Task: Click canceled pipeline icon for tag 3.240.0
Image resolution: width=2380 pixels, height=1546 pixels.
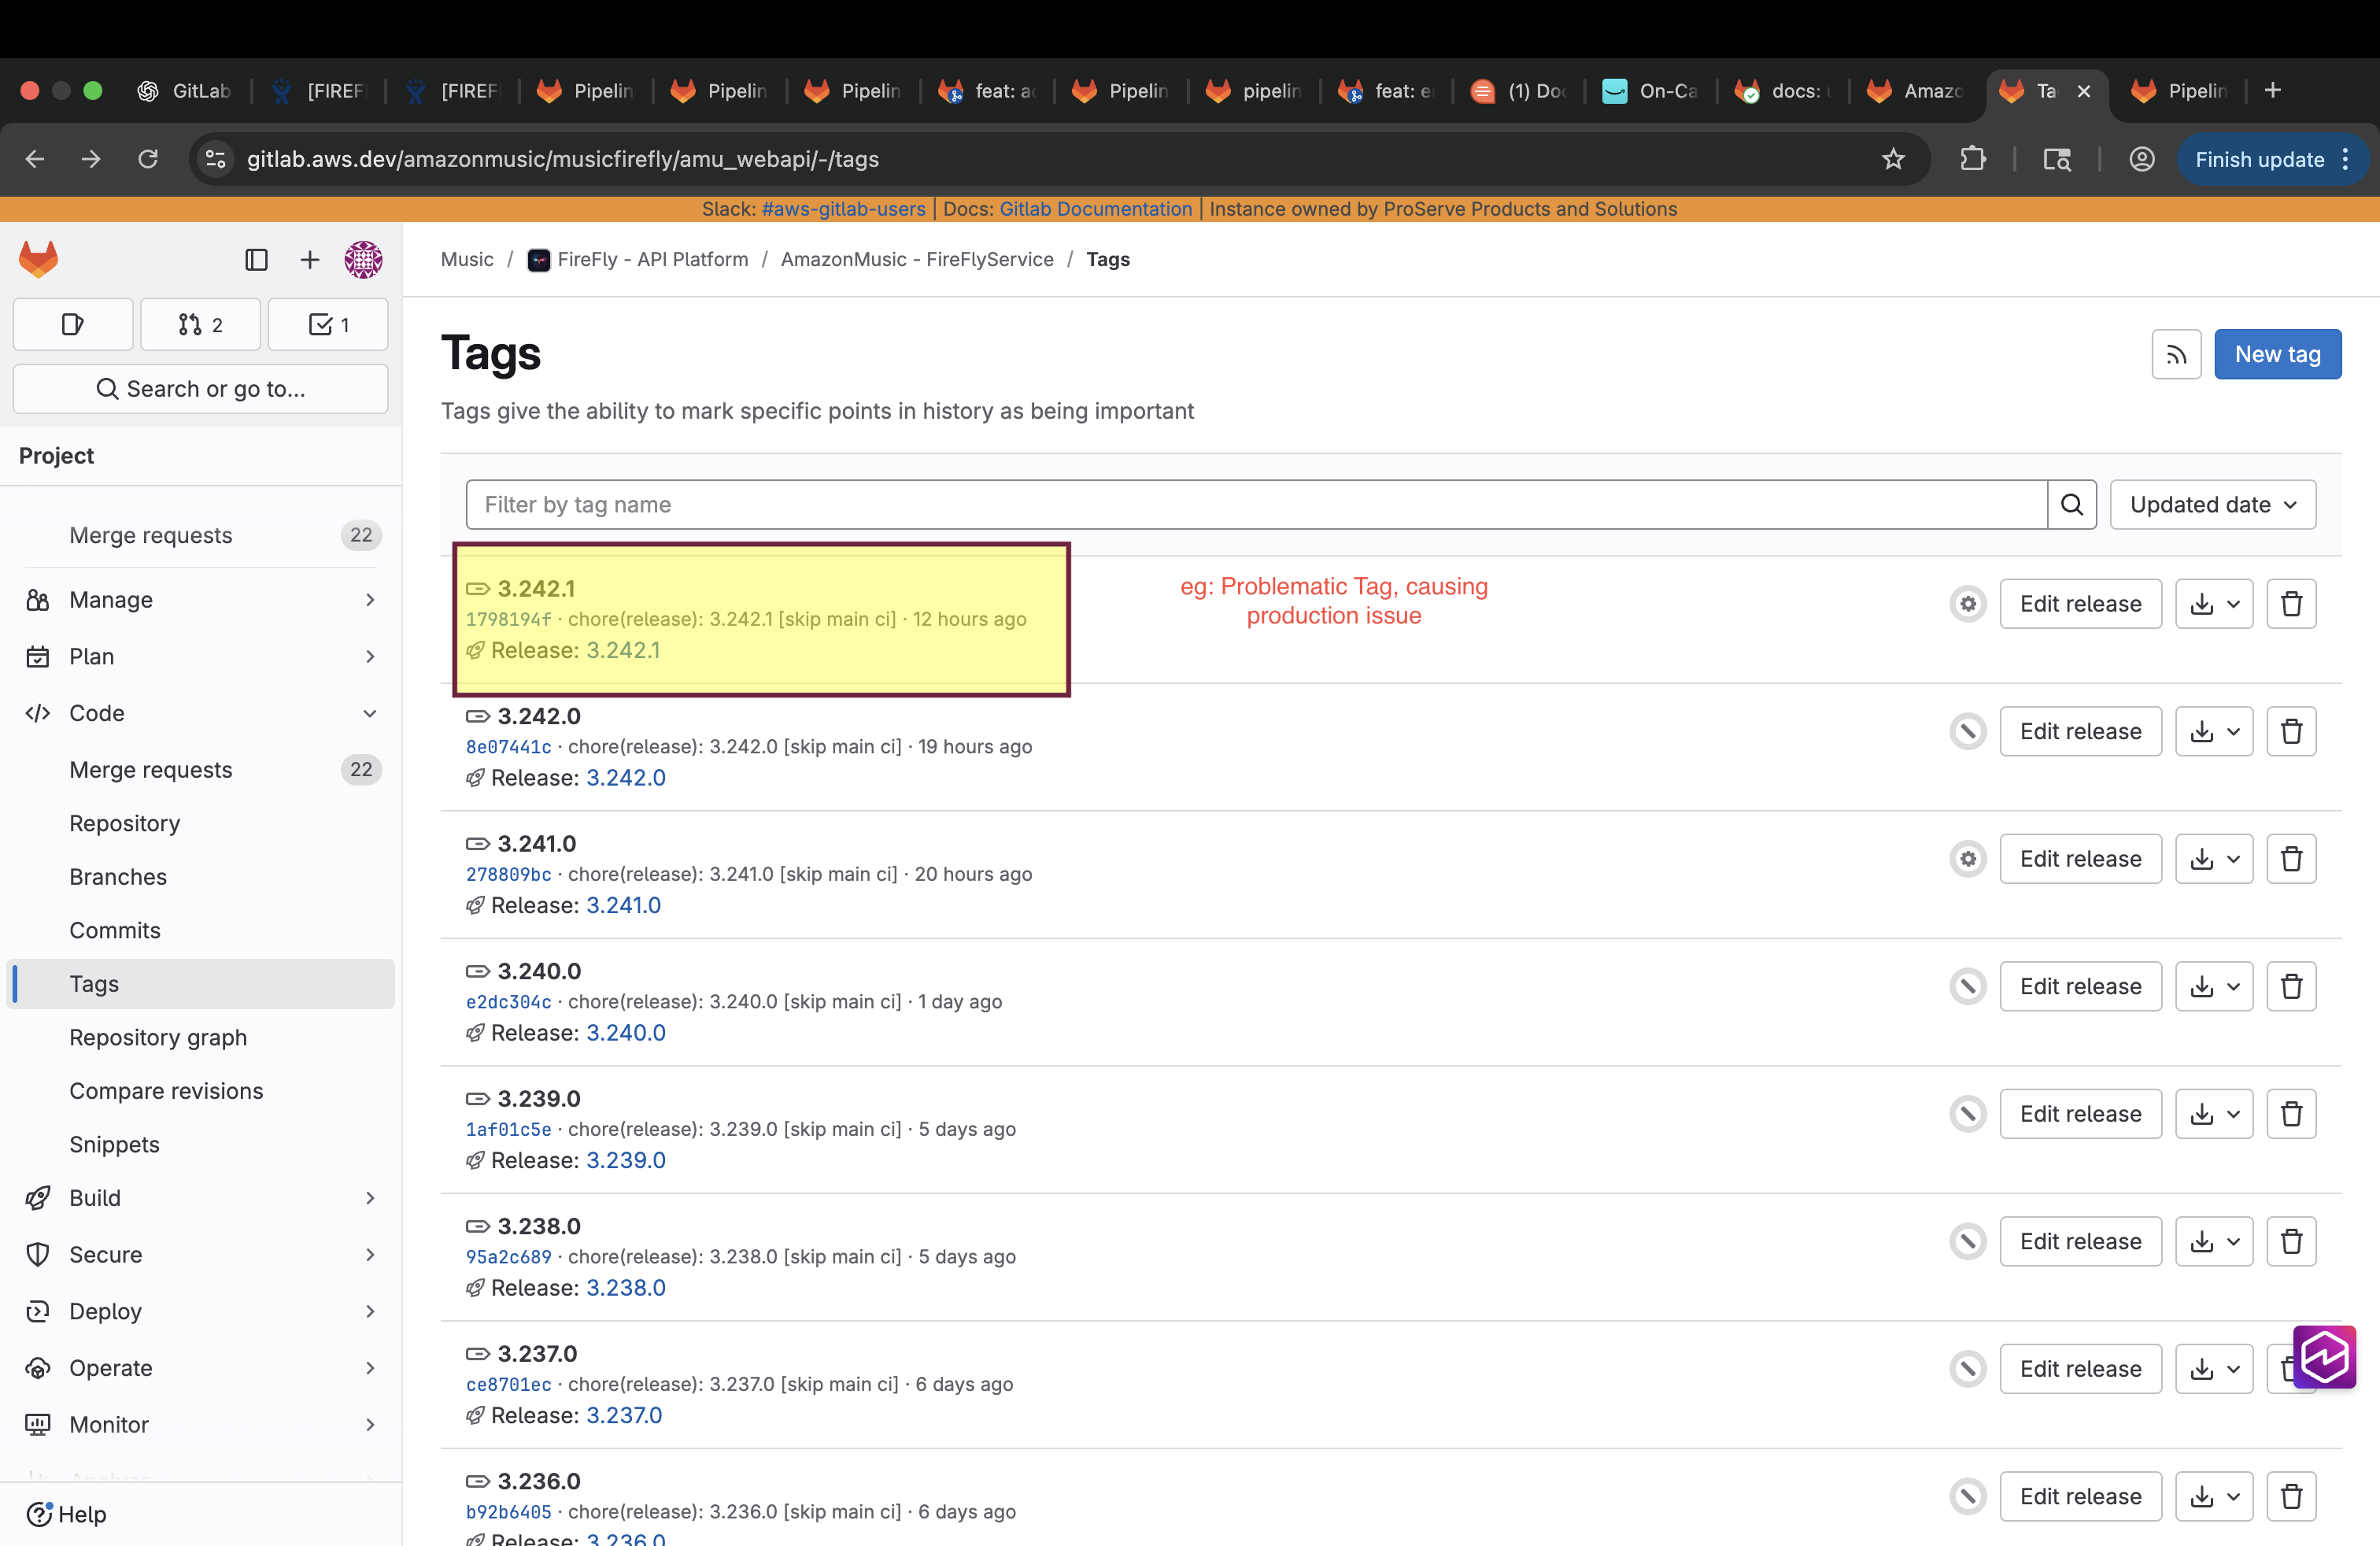Action: point(1967,986)
